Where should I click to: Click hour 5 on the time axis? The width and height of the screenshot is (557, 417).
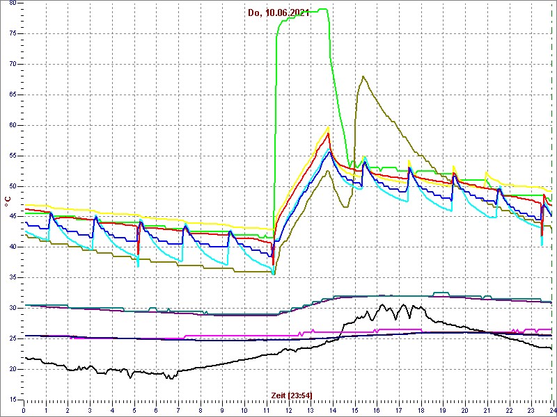pos(134,410)
